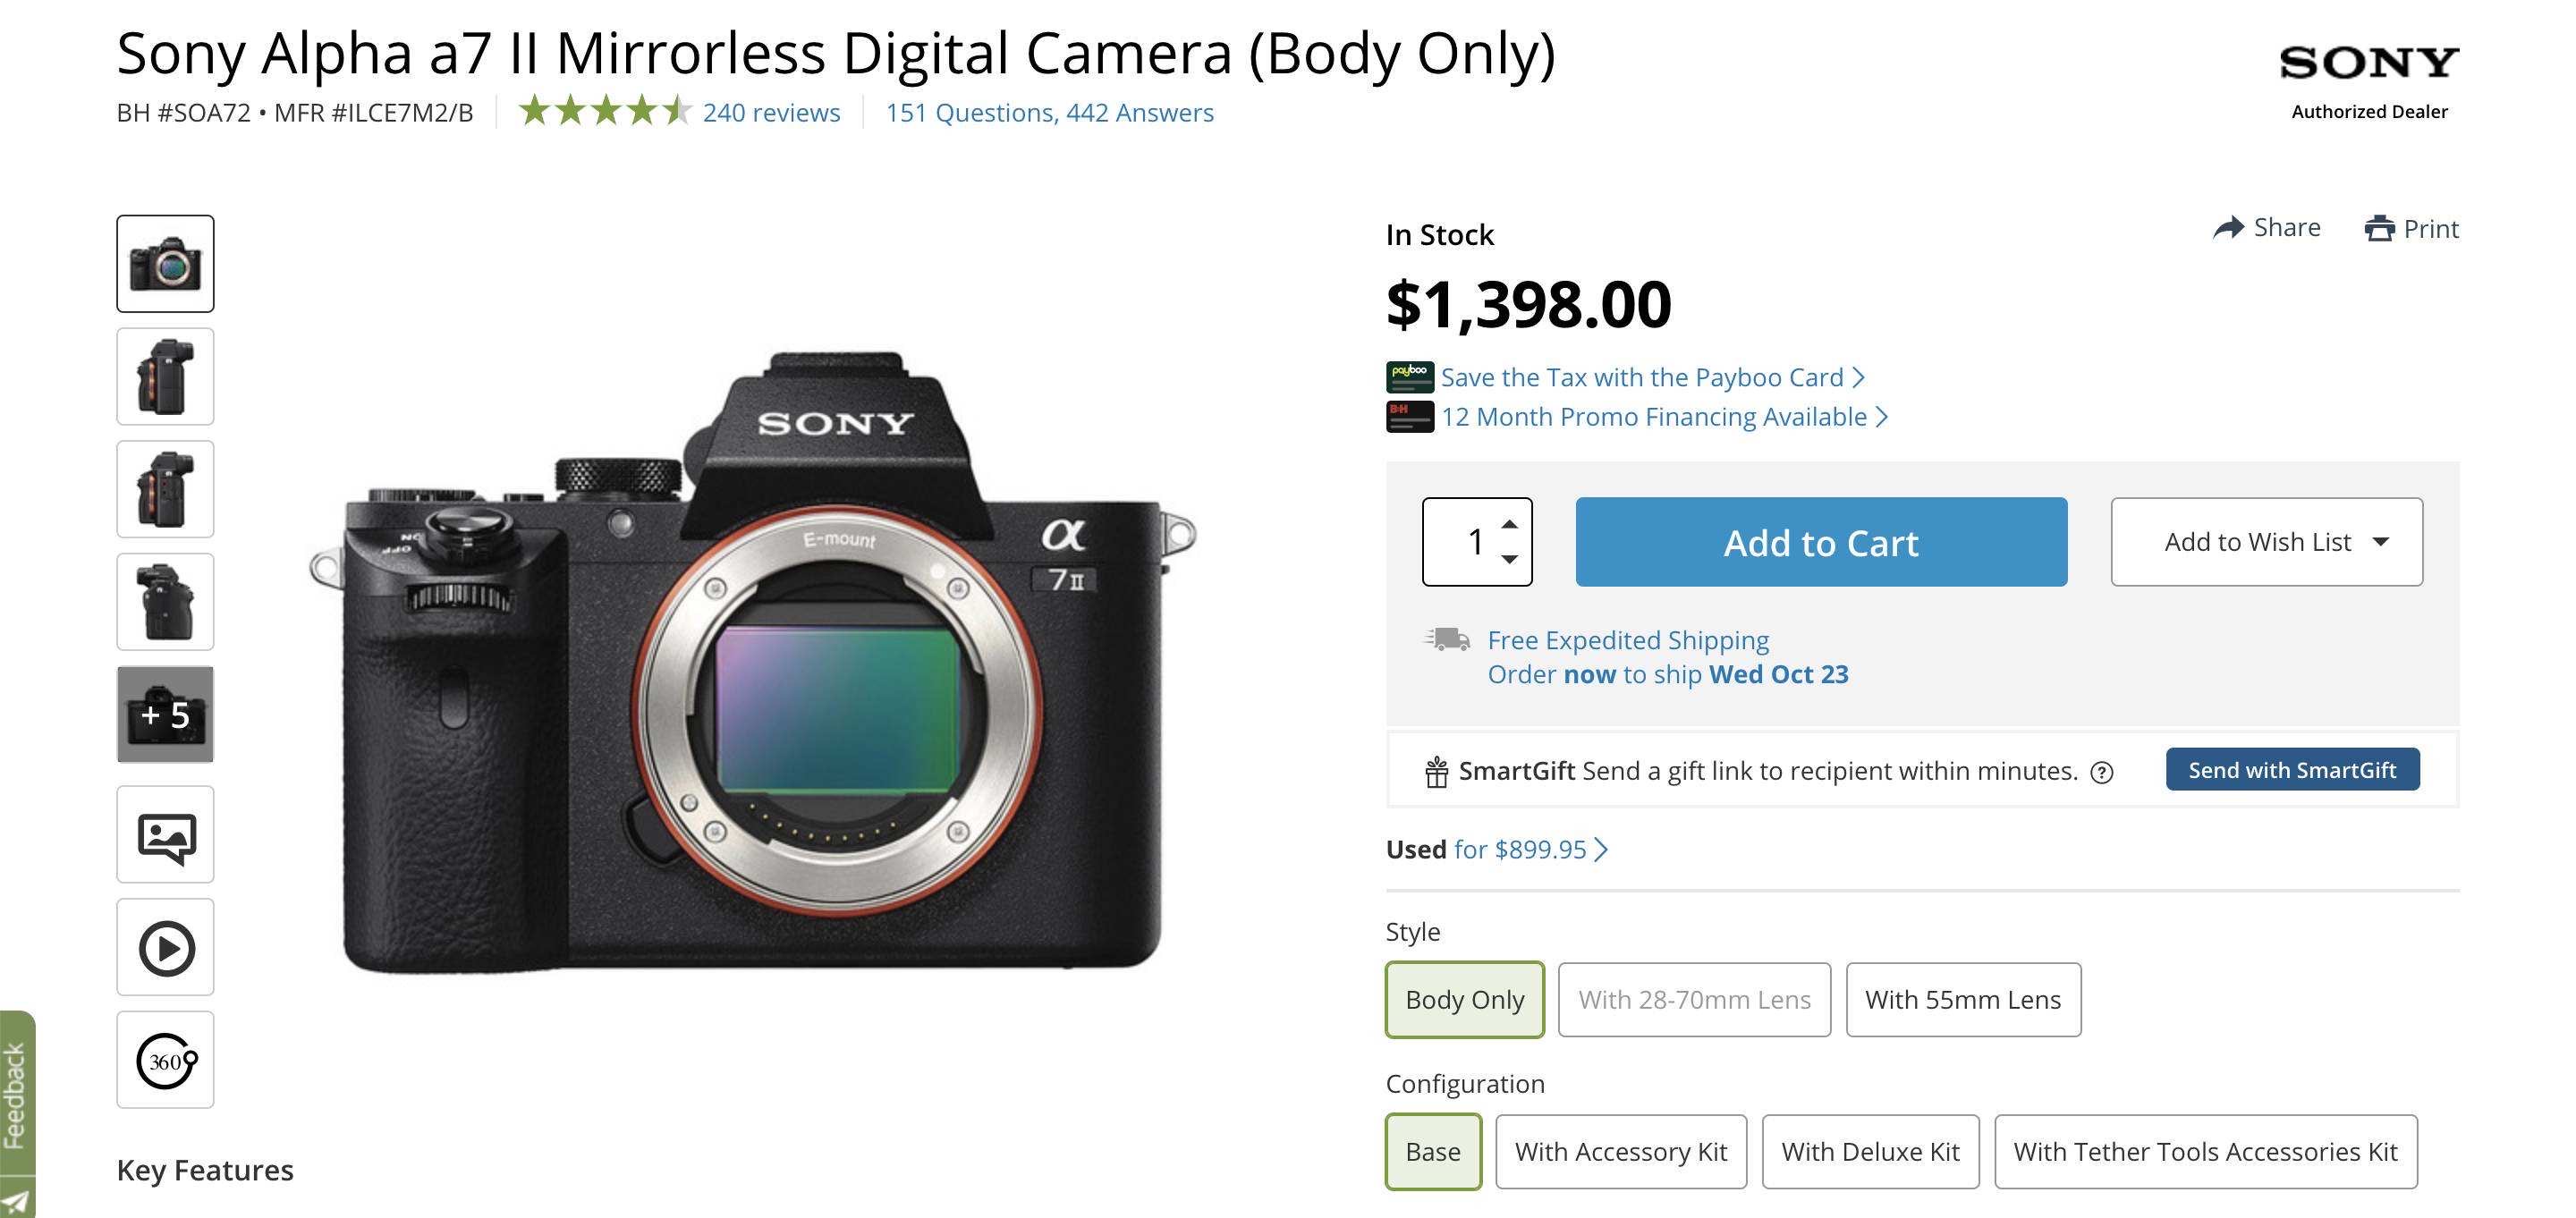Click the Add to Cart button
Screen dimensions: 2576x1218
(1821, 542)
